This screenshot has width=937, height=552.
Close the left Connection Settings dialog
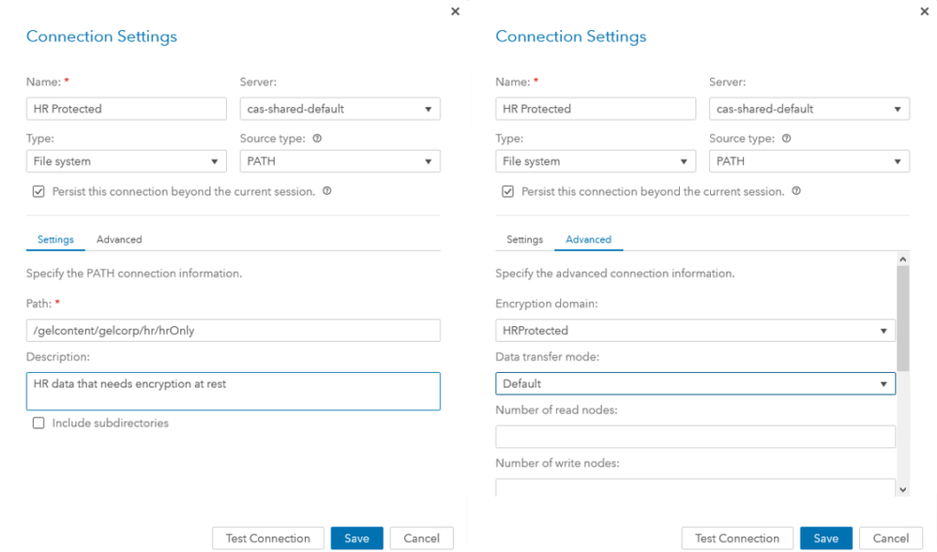tap(456, 11)
